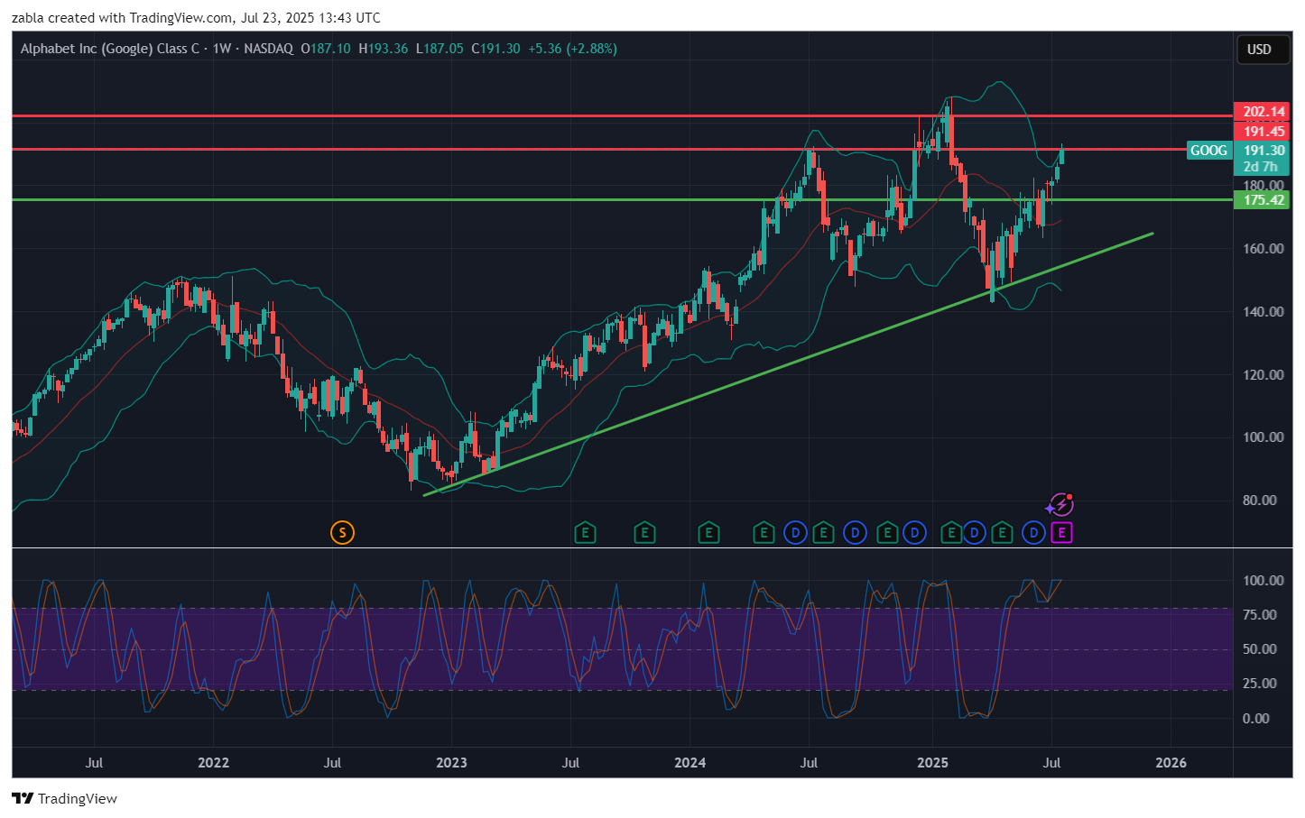Click the 25.00 level on oscillator scale
This screenshot has height=818, width=1305.
1260,683
